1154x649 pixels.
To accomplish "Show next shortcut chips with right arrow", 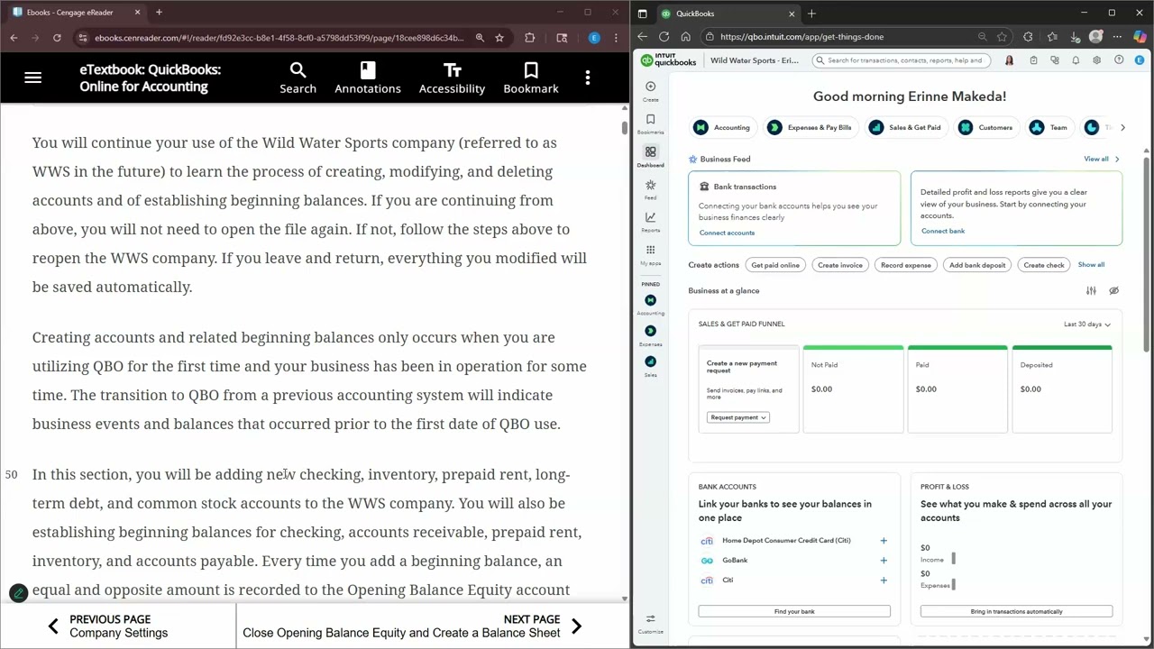I will click(x=1122, y=128).
